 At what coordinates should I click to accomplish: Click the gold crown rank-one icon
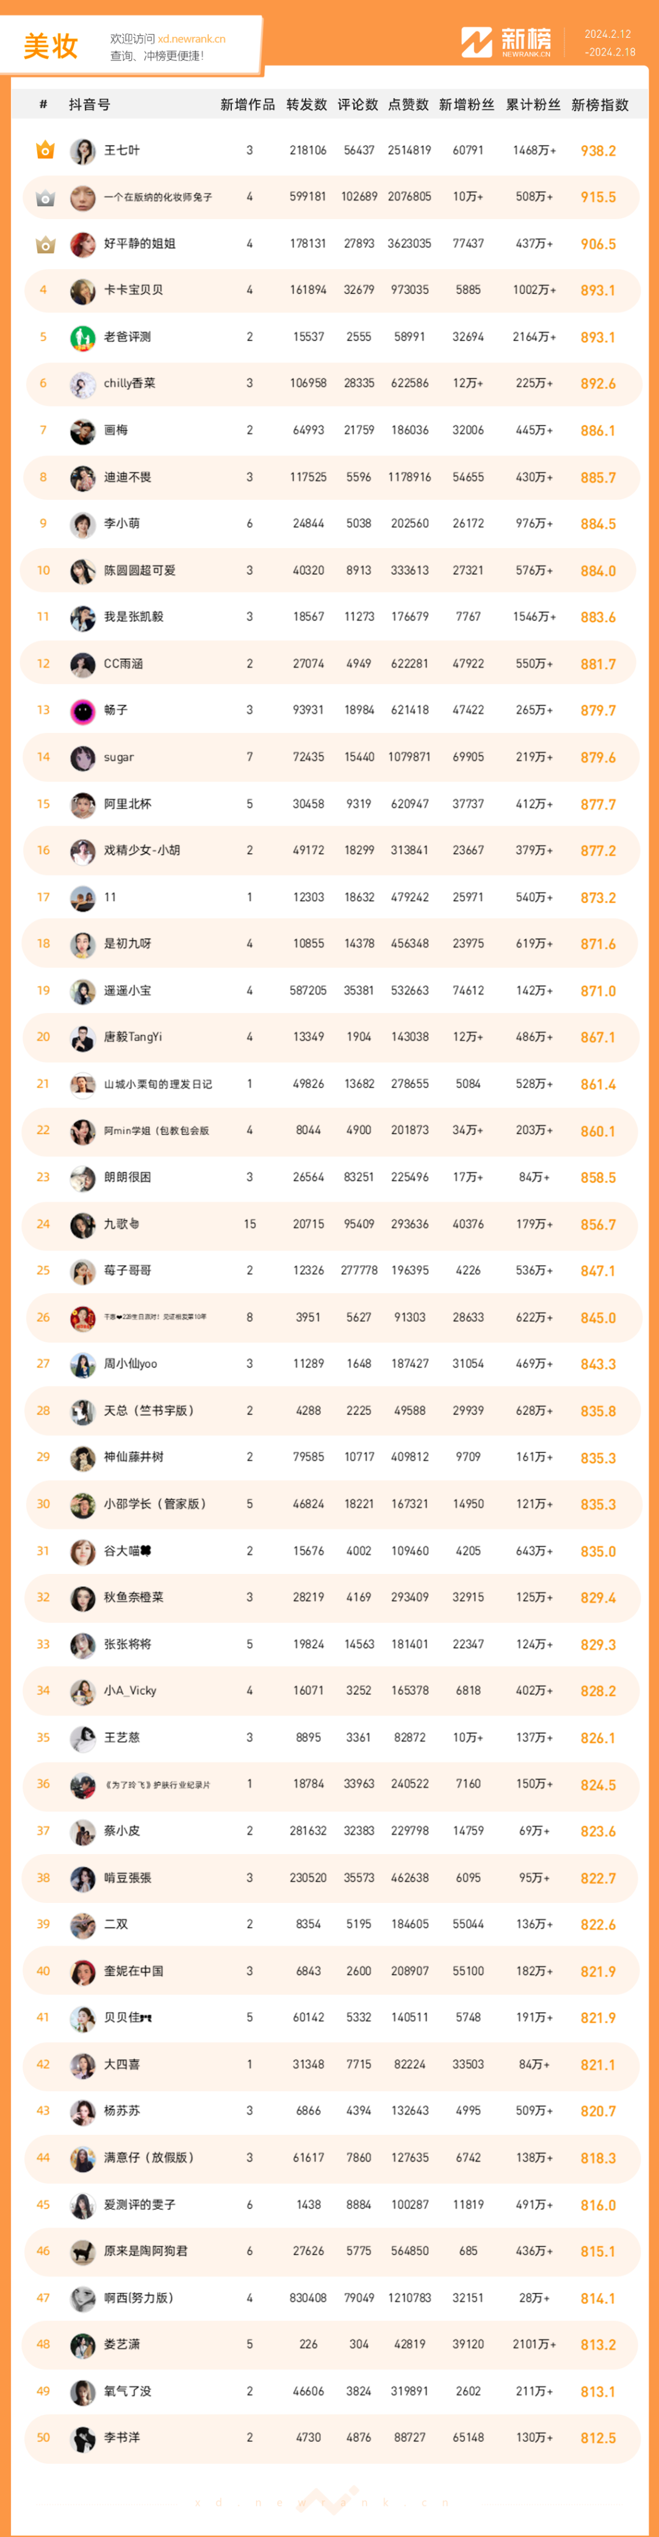tap(45, 151)
